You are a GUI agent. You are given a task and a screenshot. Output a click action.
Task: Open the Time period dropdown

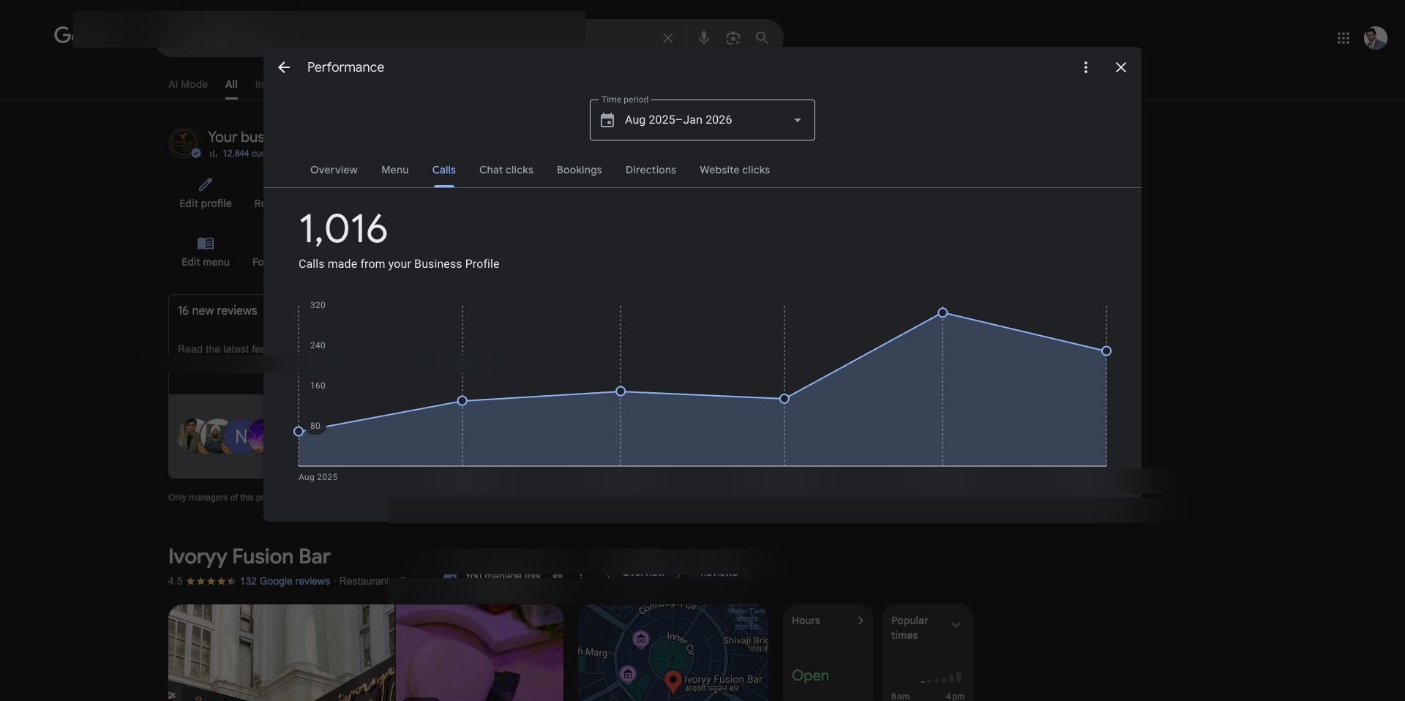[702, 120]
